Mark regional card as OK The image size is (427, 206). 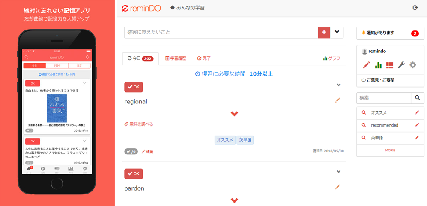point(134,87)
